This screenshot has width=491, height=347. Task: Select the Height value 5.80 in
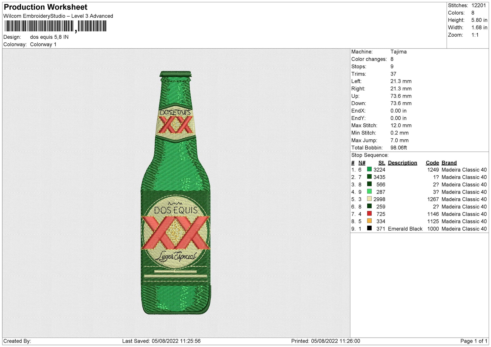(479, 20)
